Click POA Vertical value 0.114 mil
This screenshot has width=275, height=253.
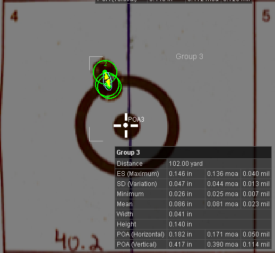[x=256, y=244]
